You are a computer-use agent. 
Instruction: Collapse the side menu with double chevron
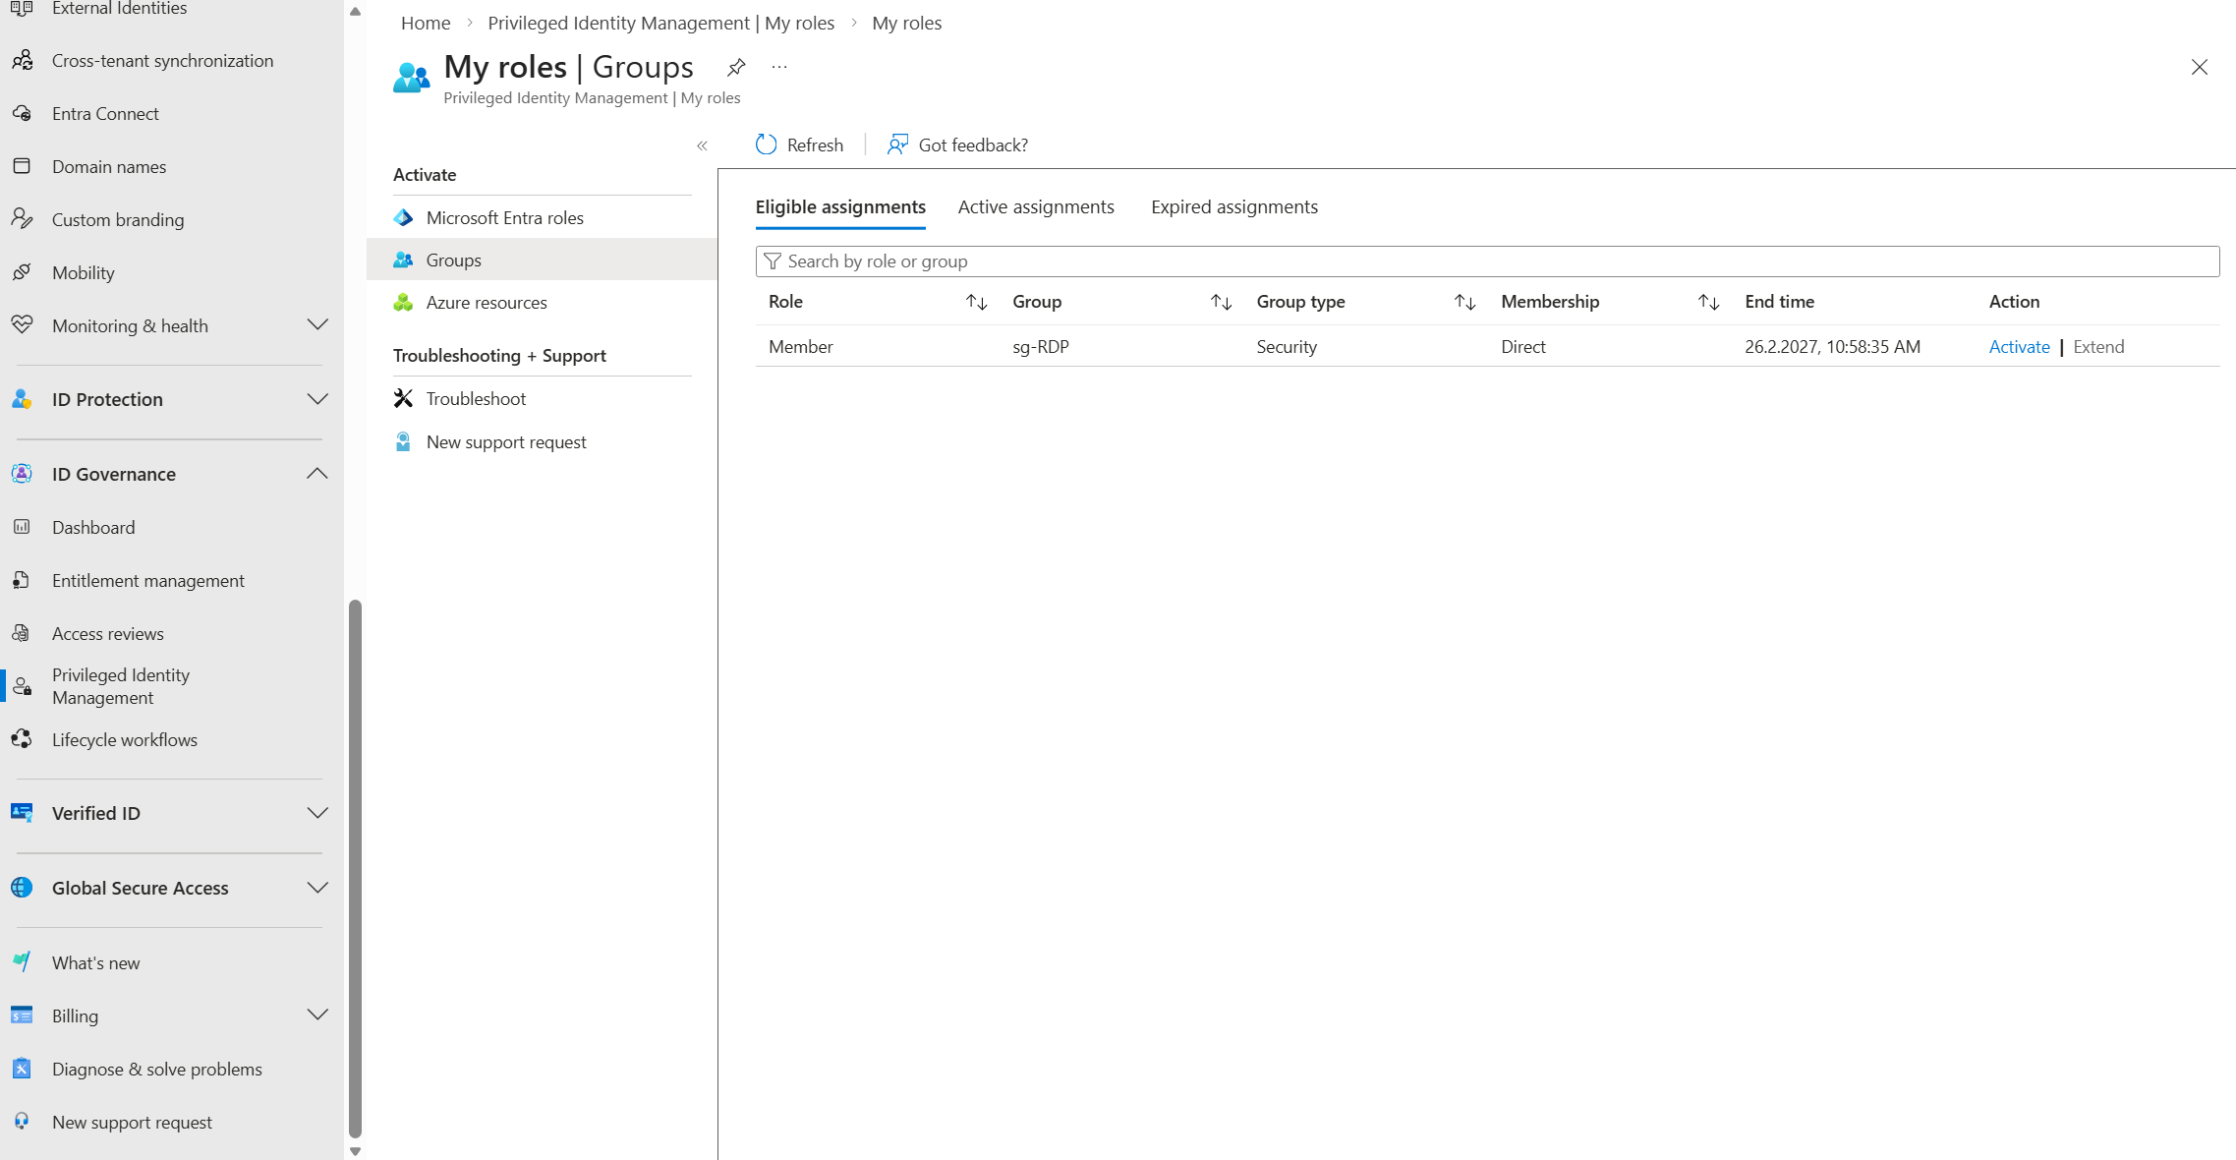coord(702,145)
